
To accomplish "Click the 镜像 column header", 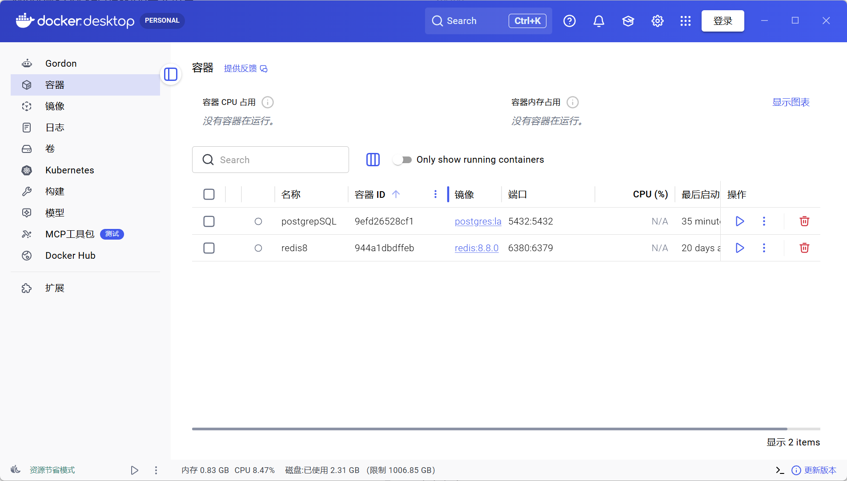I will coord(464,194).
